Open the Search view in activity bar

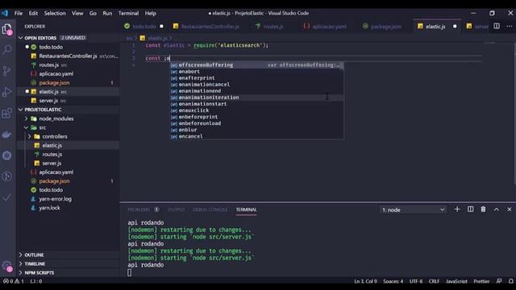click(7, 50)
